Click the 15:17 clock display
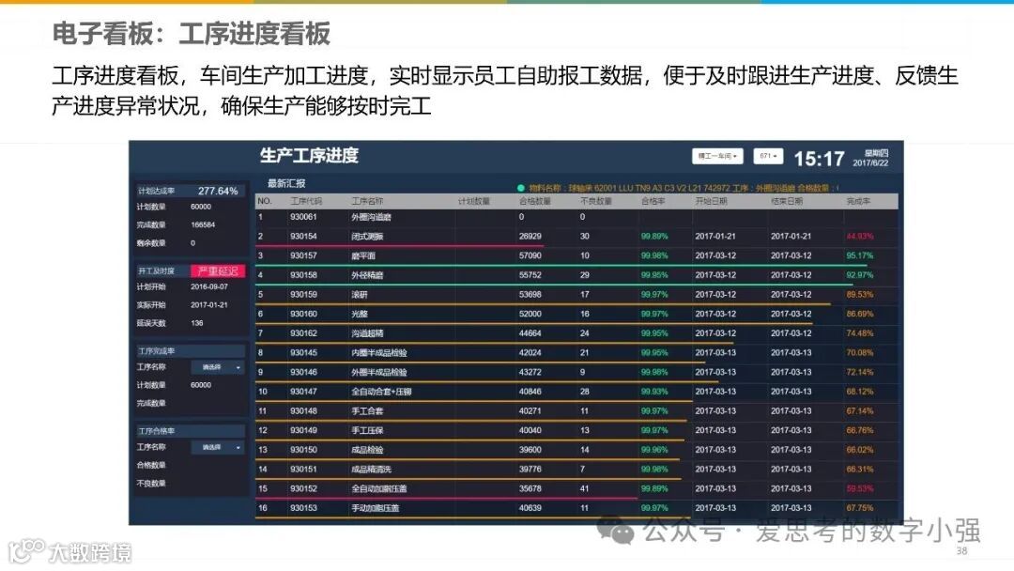1014x571 pixels. 820,159
